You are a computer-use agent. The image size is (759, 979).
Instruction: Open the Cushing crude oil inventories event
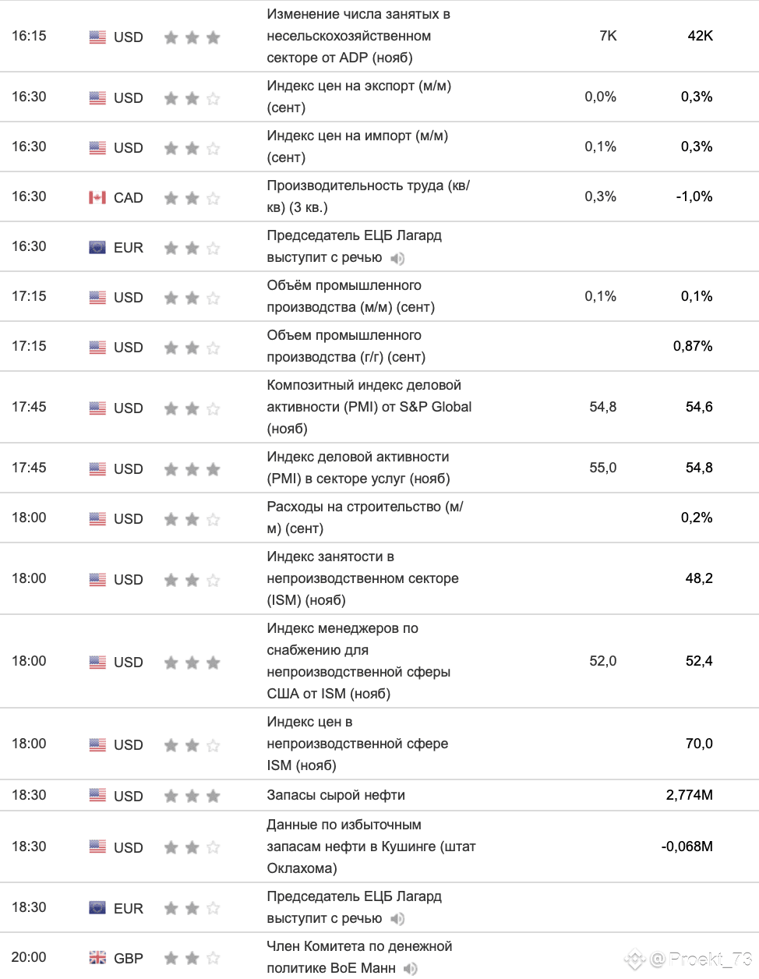371,846
